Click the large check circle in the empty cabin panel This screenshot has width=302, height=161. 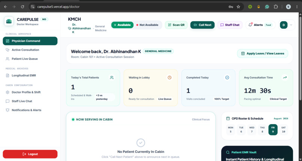click(x=141, y=143)
